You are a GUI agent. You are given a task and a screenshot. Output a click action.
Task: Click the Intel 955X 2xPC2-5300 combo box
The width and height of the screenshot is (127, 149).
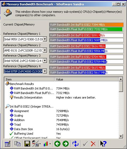[25, 39]
